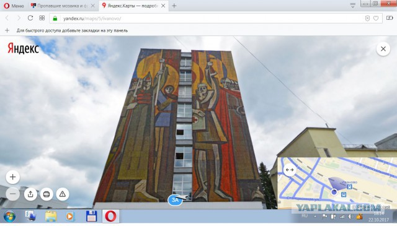Open the Action Center flag icon
Viewport: 397px width, 226px height.
[324, 216]
